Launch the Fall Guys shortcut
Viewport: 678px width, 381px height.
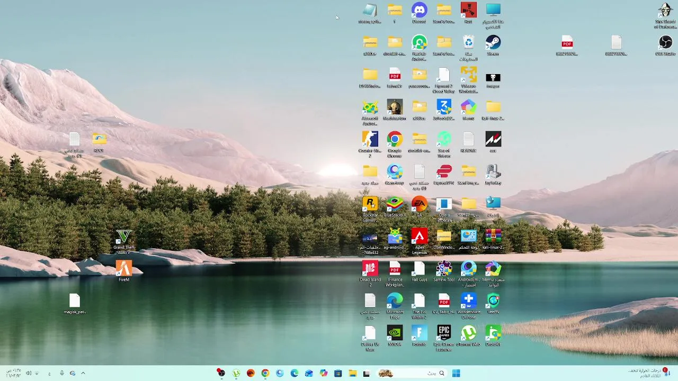(419, 271)
